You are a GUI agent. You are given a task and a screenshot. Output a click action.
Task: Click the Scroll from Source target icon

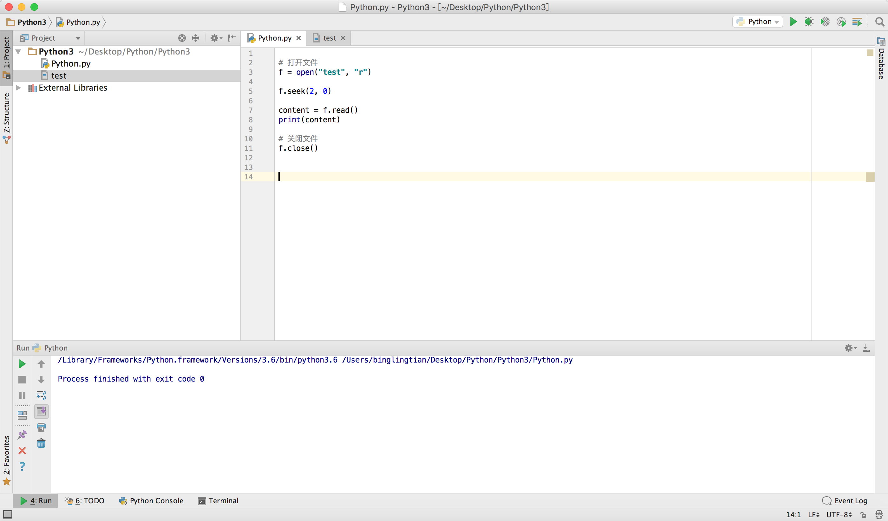(182, 38)
